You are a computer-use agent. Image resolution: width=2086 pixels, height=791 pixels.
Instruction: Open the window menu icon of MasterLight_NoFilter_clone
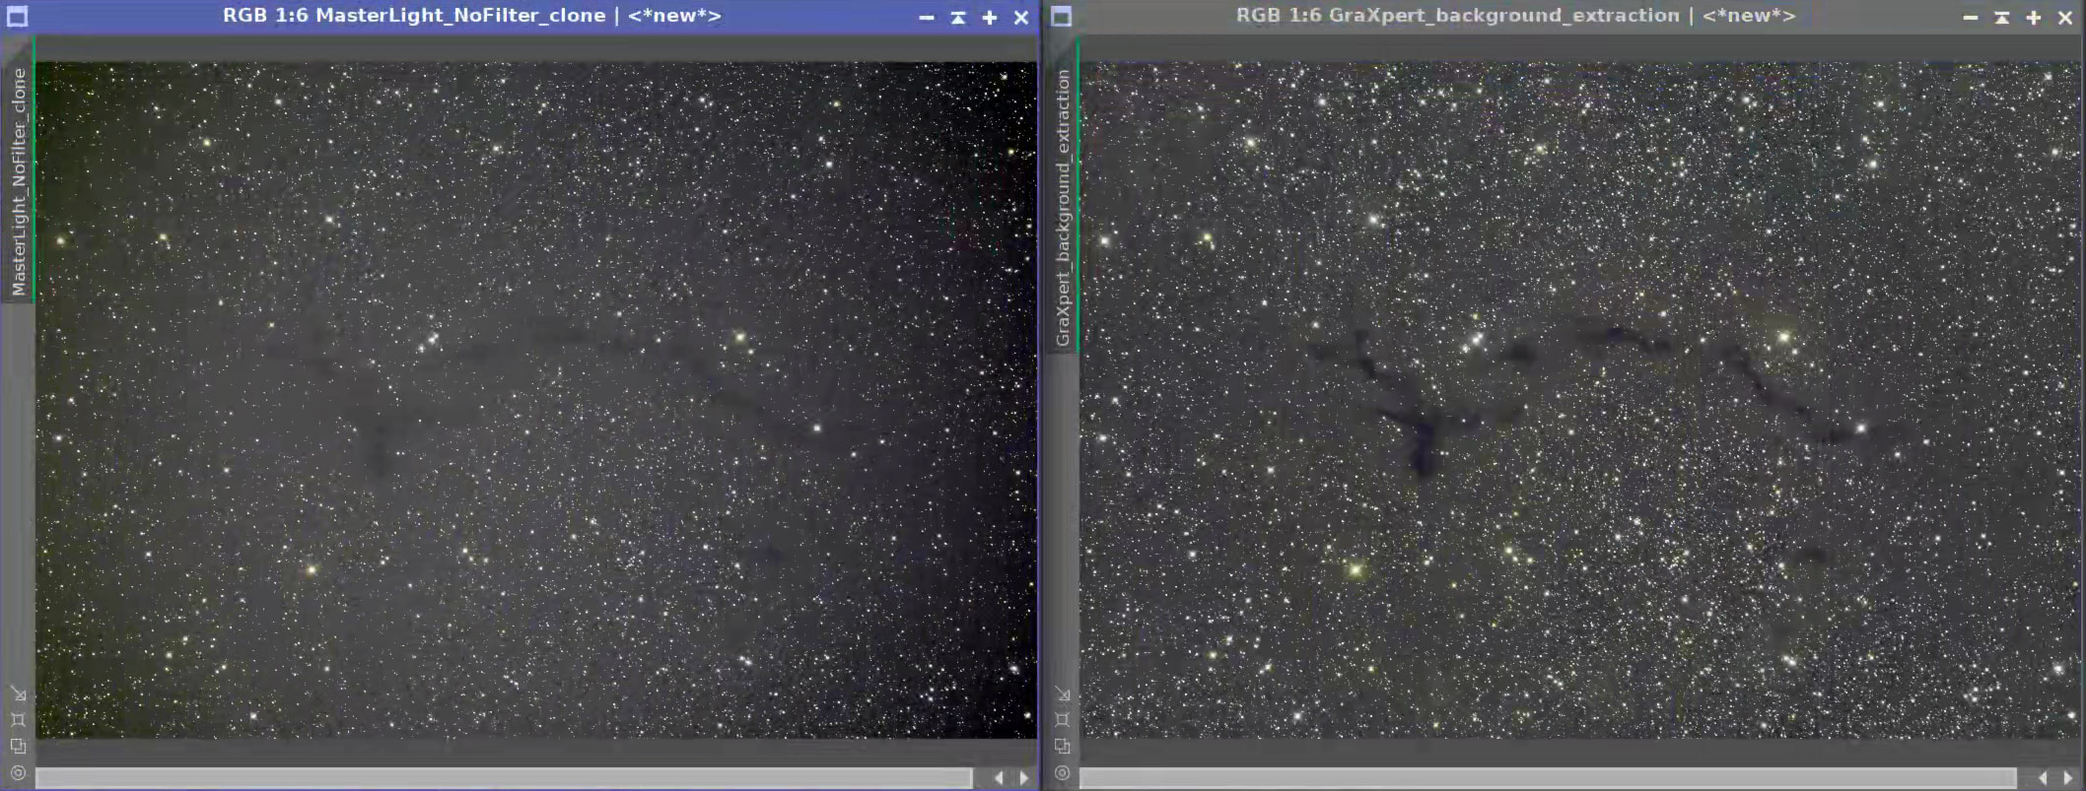pos(17,17)
